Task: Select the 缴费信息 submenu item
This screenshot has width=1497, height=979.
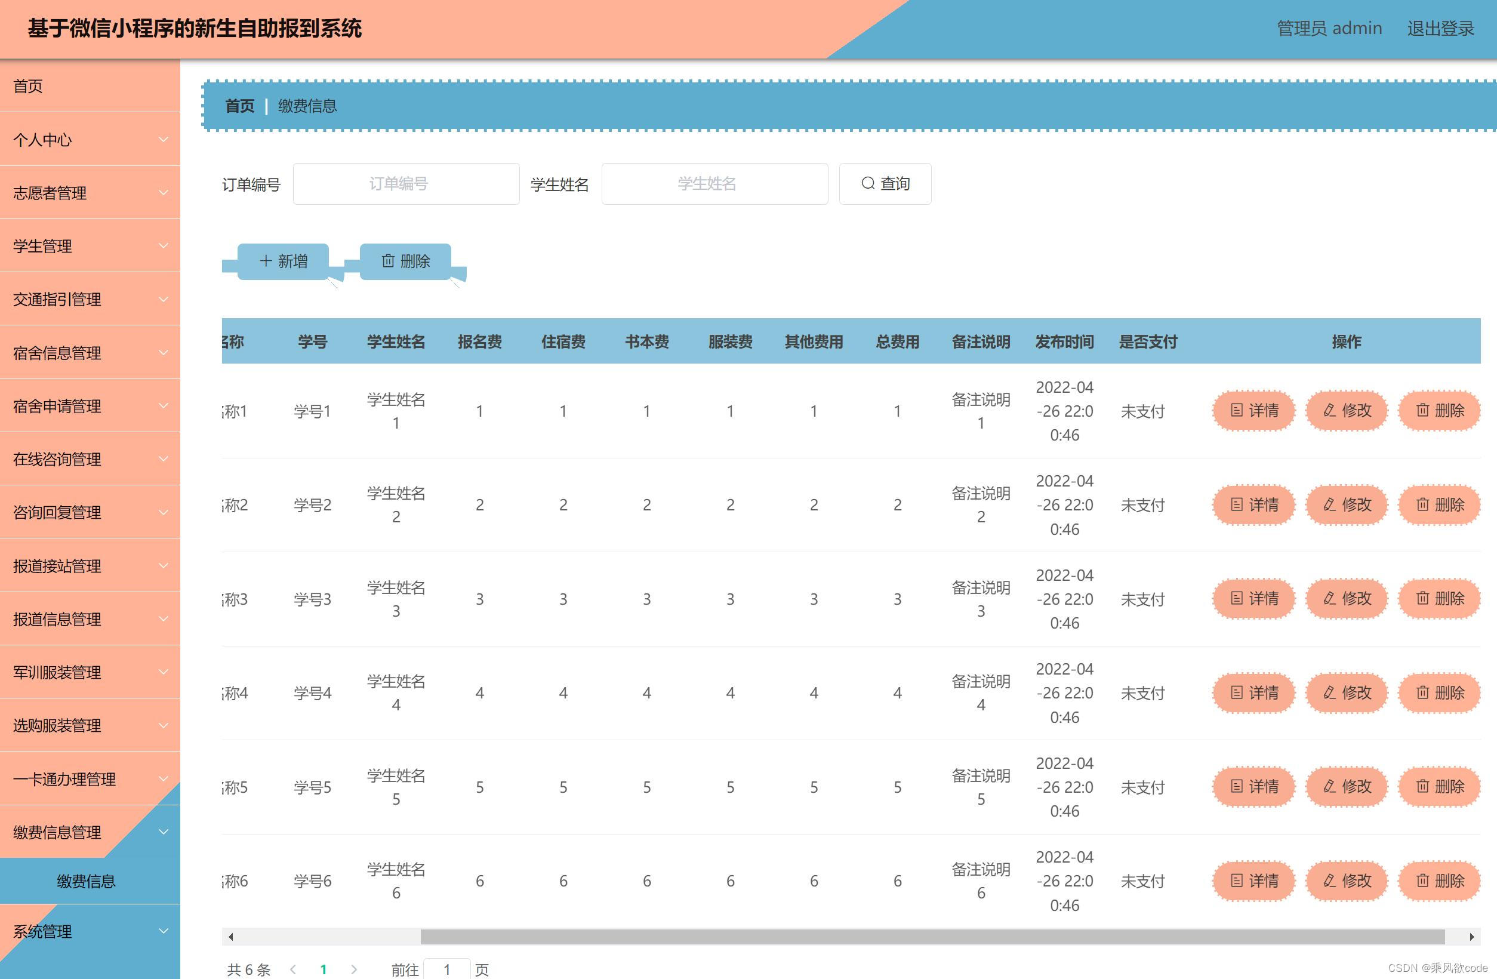Action: (86, 881)
